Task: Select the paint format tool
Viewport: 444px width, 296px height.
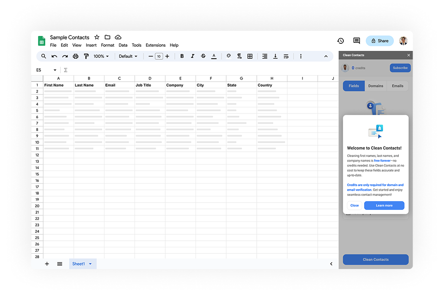Action: coord(86,56)
